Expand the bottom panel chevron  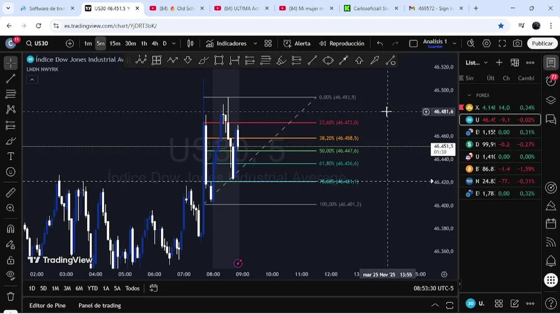click(x=435, y=305)
